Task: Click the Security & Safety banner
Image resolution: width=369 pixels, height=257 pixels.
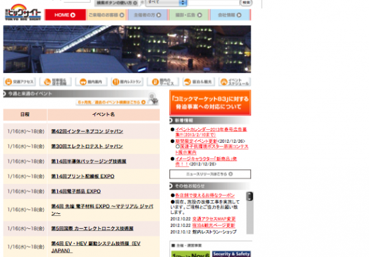Action: [x=232, y=254]
